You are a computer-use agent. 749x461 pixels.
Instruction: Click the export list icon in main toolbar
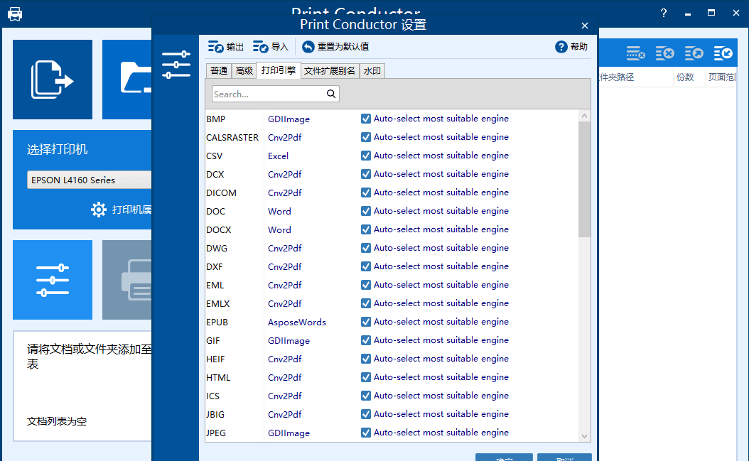[694, 53]
